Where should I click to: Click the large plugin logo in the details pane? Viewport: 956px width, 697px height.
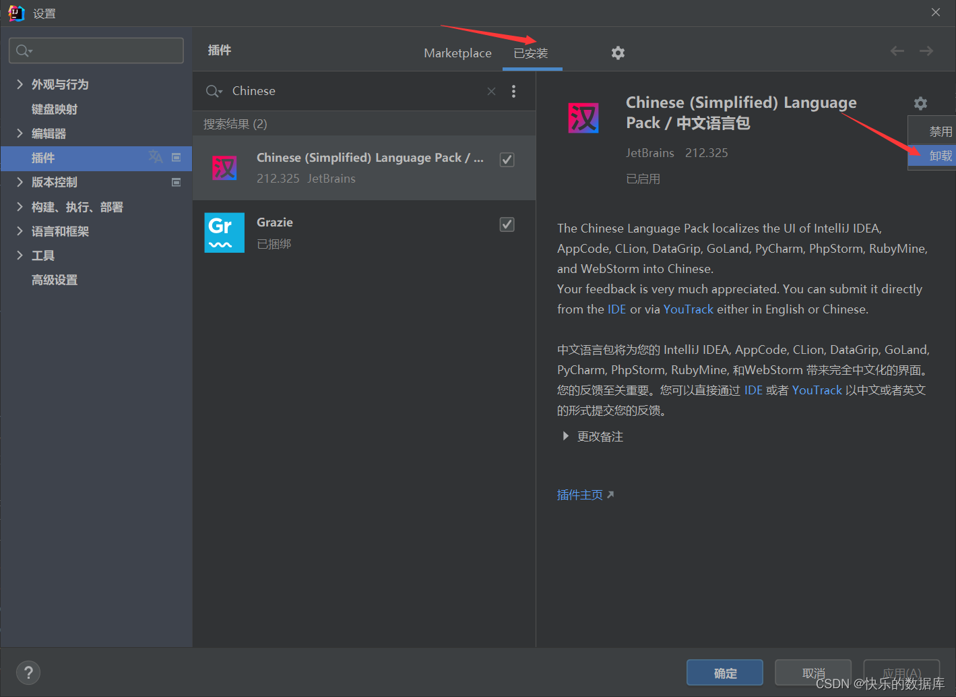pyautogui.click(x=583, y=118)
